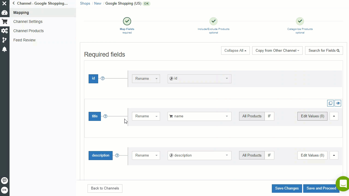Click the Categorize Products step checkmark
The image size is (349, 196).
300,21
